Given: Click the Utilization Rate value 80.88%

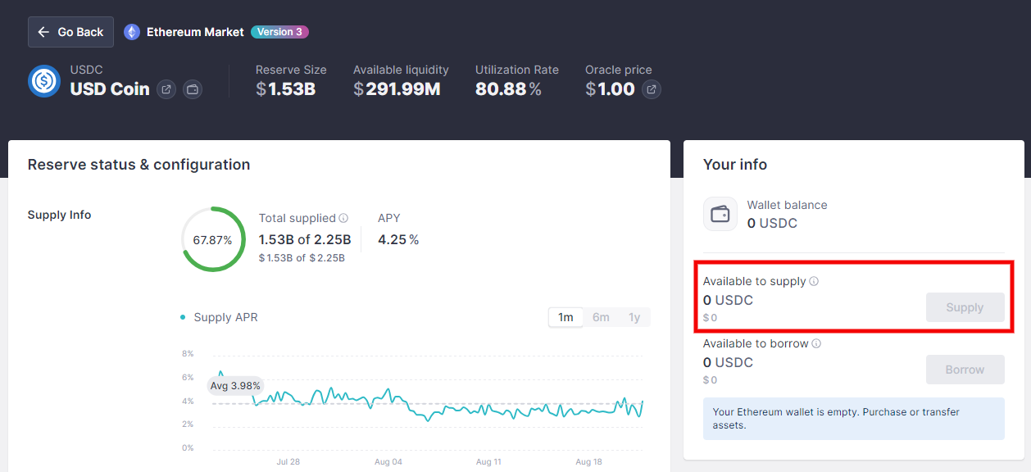Looking at the screenshot, I should (x=508, y=89).
